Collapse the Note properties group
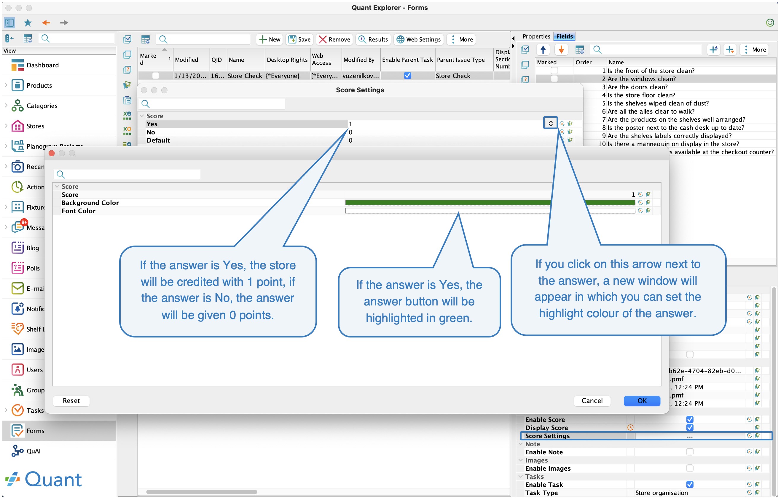 click(520, 444)
